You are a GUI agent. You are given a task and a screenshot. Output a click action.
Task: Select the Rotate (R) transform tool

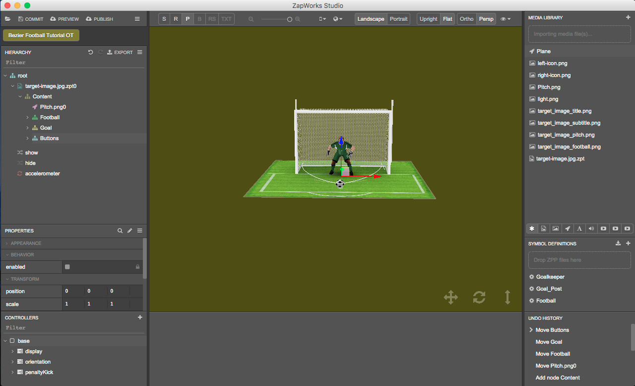point(176,18)
